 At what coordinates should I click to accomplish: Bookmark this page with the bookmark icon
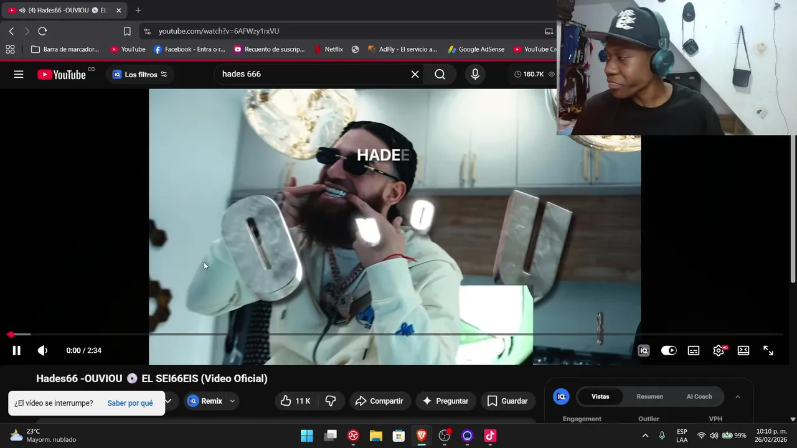[x=127, y=31]
